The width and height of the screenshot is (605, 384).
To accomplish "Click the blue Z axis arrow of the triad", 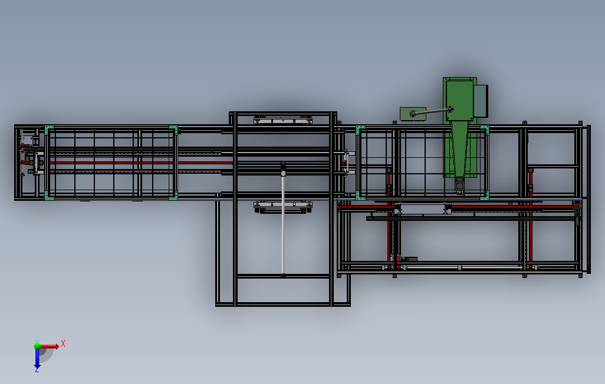I will click(37, 359).
